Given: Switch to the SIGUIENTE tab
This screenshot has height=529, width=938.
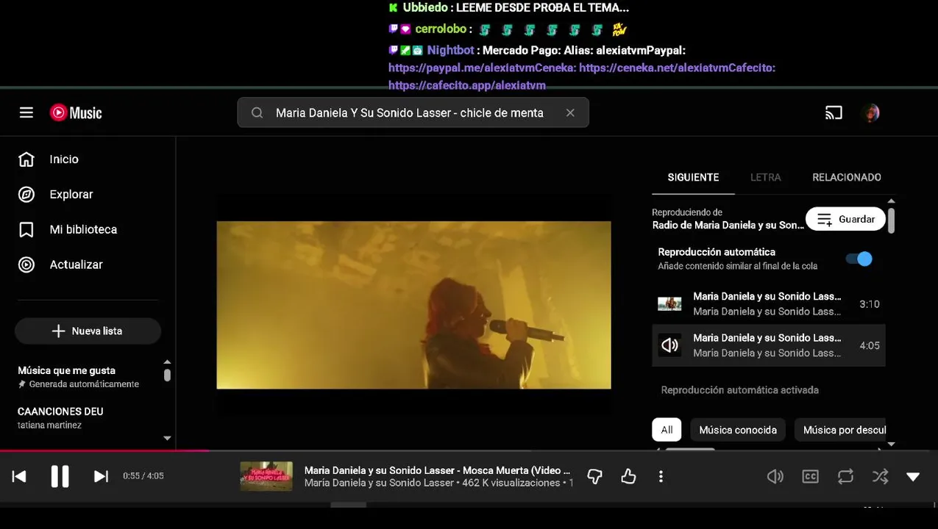Looking at the screenshot, I should pos(693,177).
